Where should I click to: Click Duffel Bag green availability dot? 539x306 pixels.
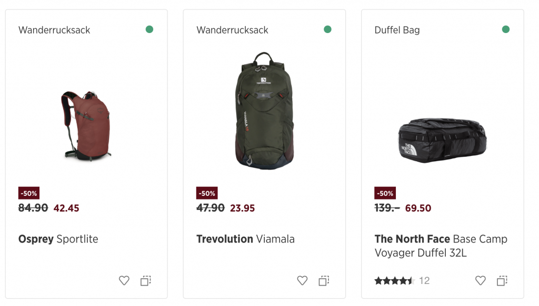[506, 29]
